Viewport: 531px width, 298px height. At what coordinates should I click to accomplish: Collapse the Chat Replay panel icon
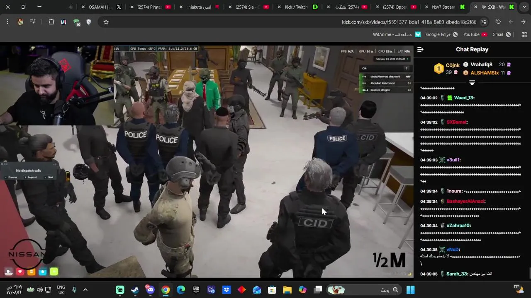pos(420,49)
